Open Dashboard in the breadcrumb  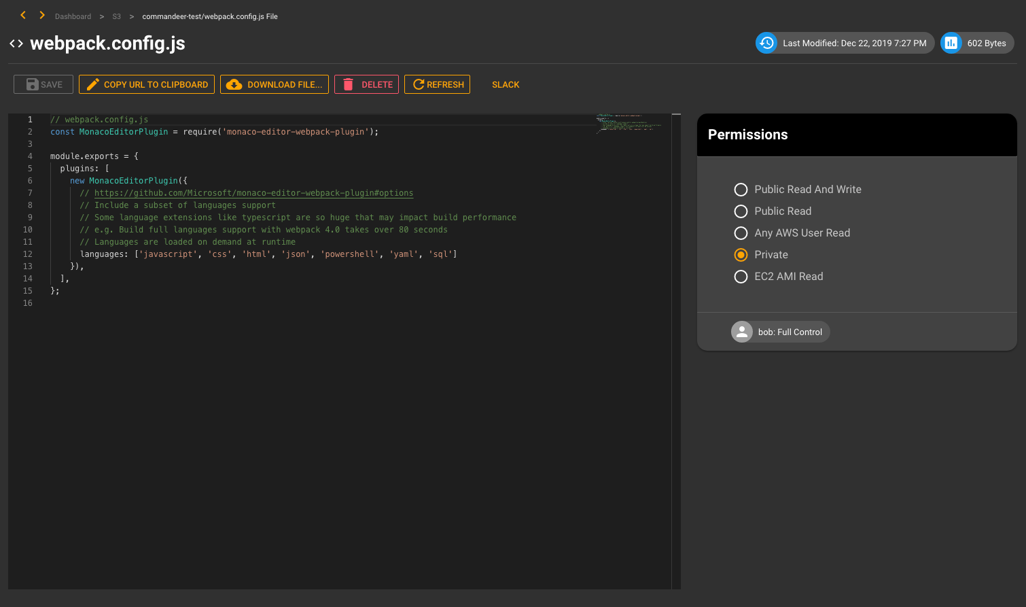coord(73,16)
